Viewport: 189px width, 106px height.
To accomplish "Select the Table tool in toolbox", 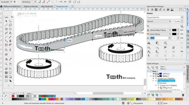I will pos(6,45).
